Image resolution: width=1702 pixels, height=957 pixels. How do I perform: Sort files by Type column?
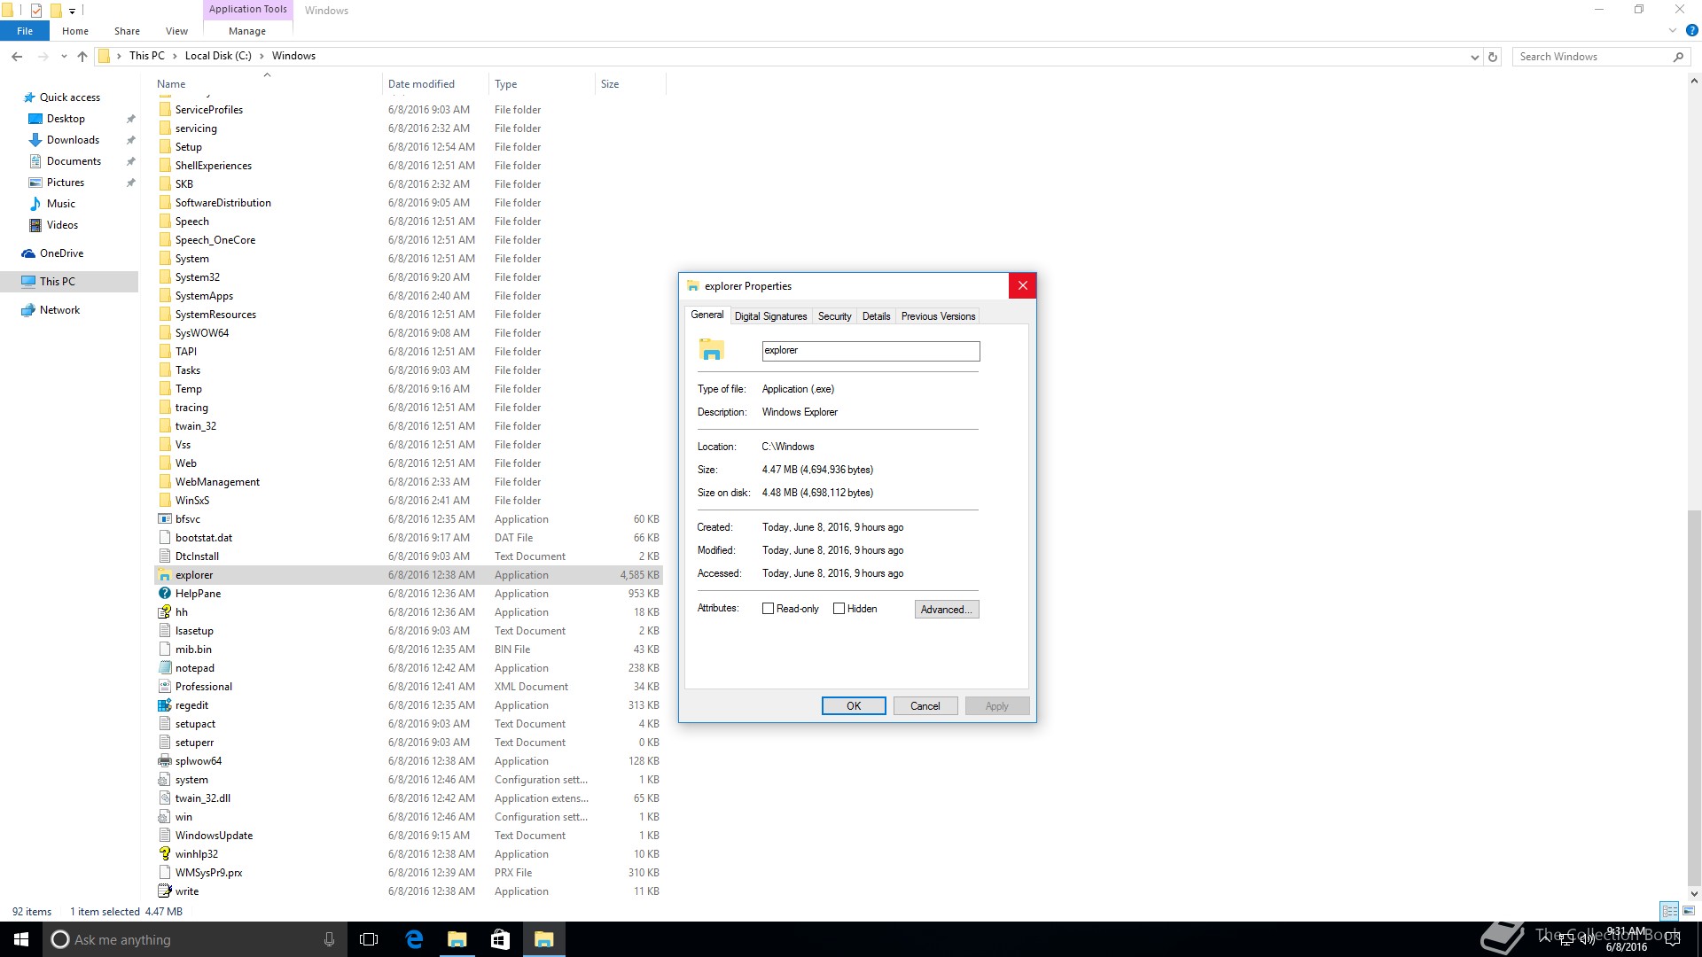point(541,84)
